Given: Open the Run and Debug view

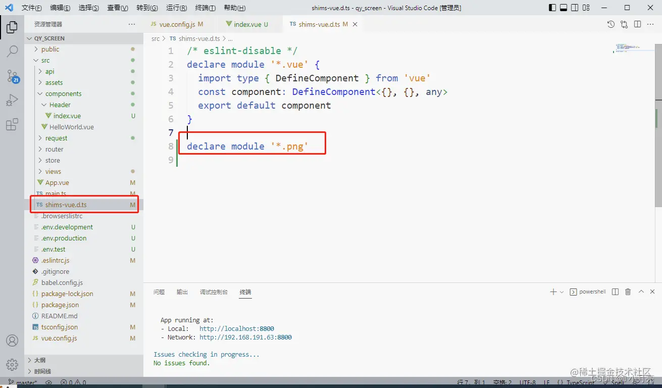Looking at the screenshot, I should (12, 100).
